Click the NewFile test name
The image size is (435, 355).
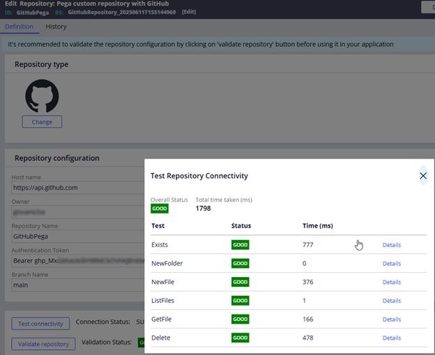coord(163,282)
